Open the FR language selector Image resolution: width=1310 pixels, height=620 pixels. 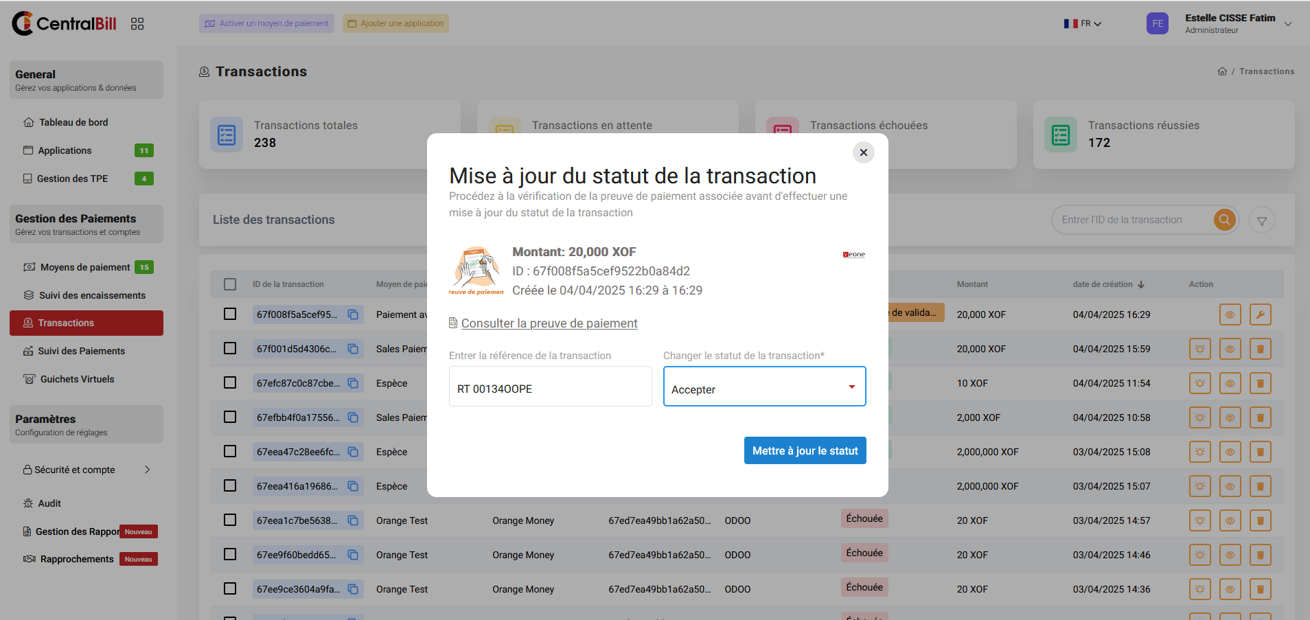click(1083, 23)
